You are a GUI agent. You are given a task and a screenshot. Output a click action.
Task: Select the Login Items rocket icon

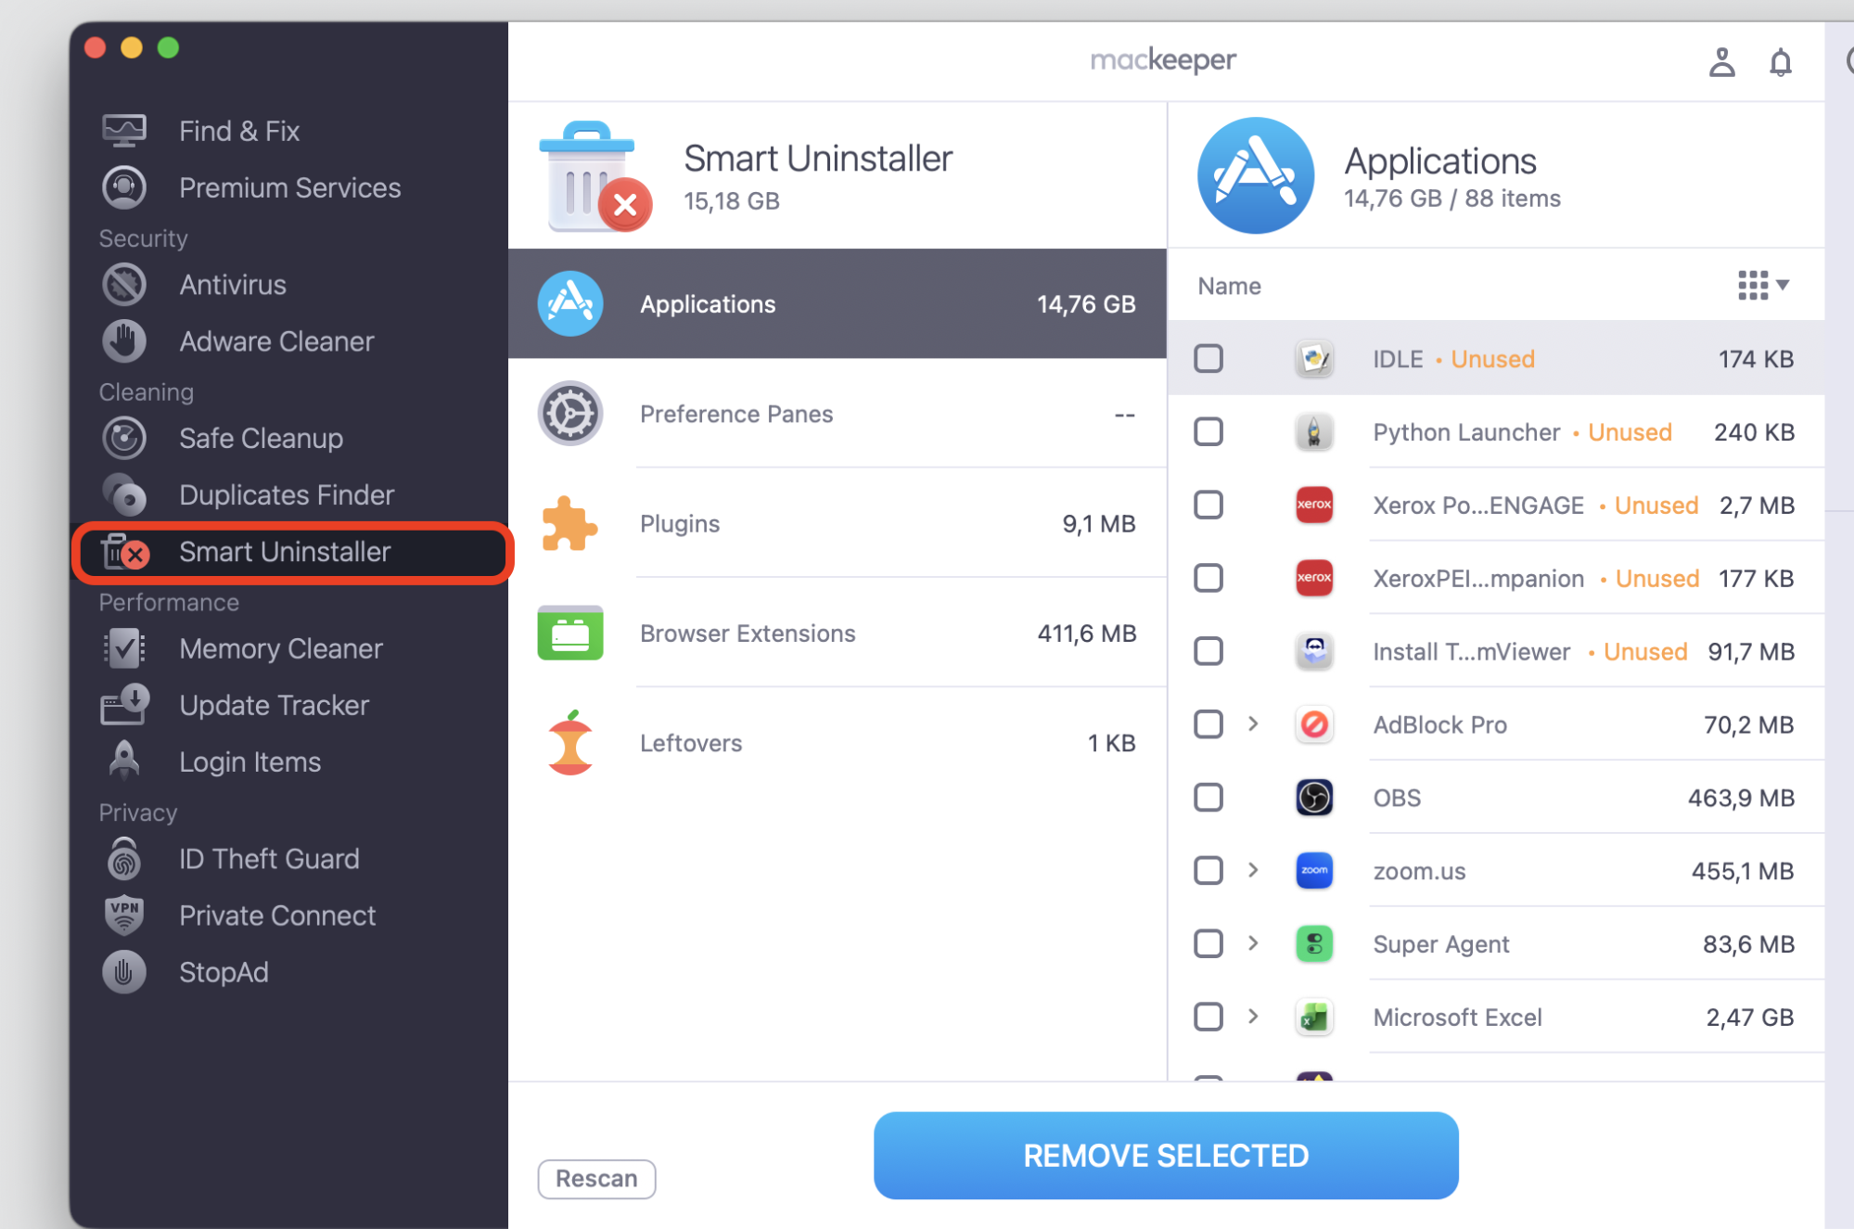click(x=123, y=762)
